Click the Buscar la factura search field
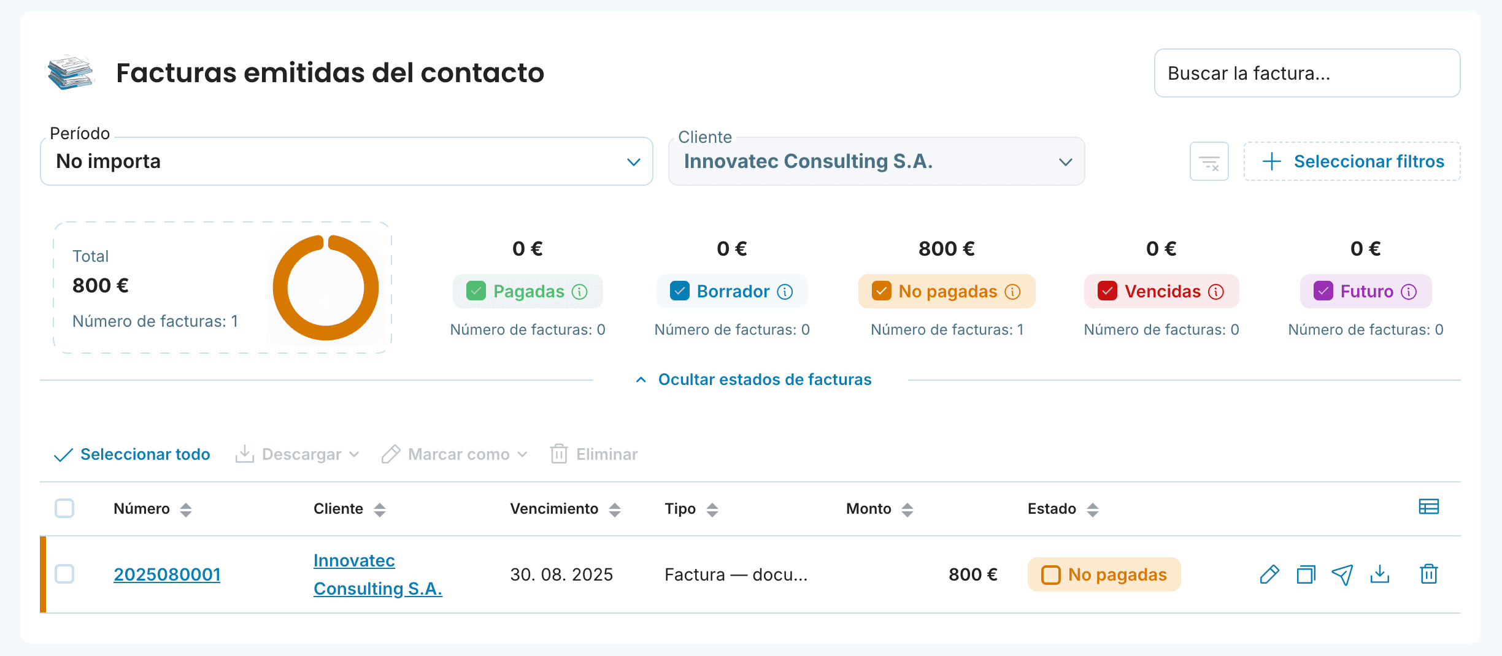Screen dimensions: 1502x656 coord(1307,73)
